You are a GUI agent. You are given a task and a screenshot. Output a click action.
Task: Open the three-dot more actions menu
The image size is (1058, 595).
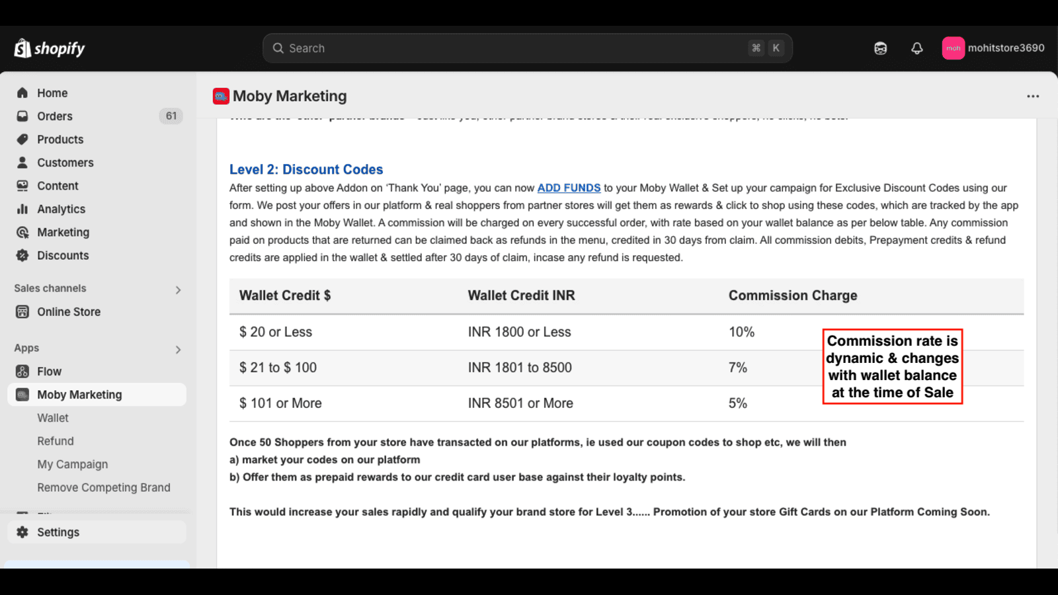(1033, 97)
